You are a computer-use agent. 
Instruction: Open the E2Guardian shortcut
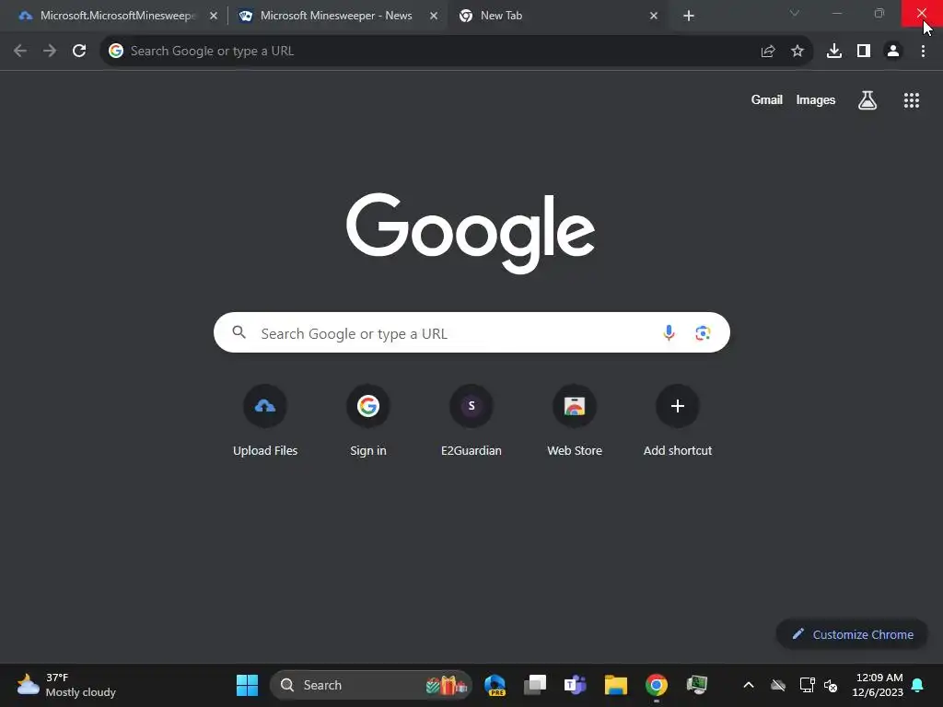pyautogui.click(x=471, y=422)
